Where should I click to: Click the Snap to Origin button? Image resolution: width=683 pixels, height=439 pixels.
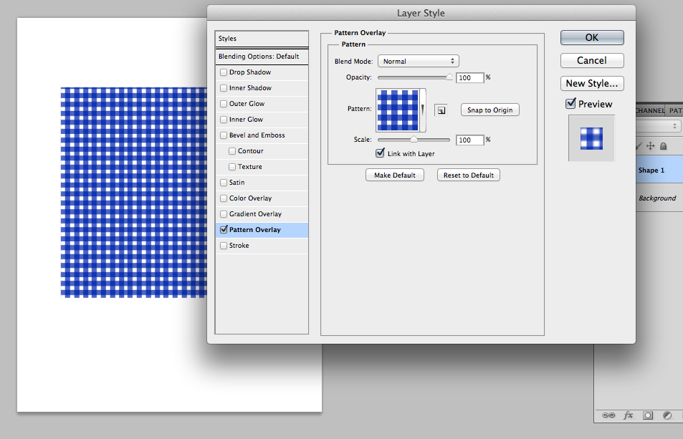[490, 110]
